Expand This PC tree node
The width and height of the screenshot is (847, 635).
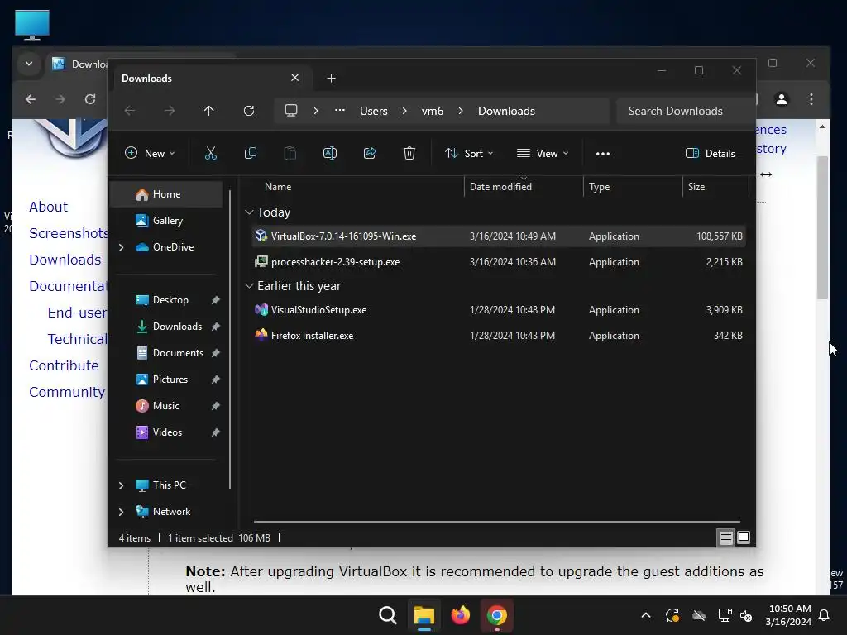pyautogui.click(x=121, y=485)
